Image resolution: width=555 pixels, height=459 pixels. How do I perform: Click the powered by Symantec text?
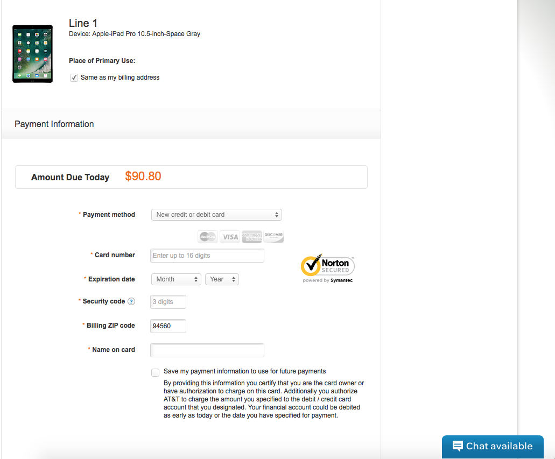pyautogui.click(x=328, y=280)
